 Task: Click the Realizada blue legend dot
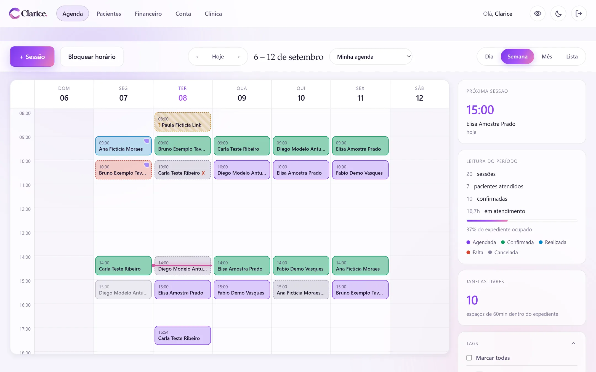541,242
